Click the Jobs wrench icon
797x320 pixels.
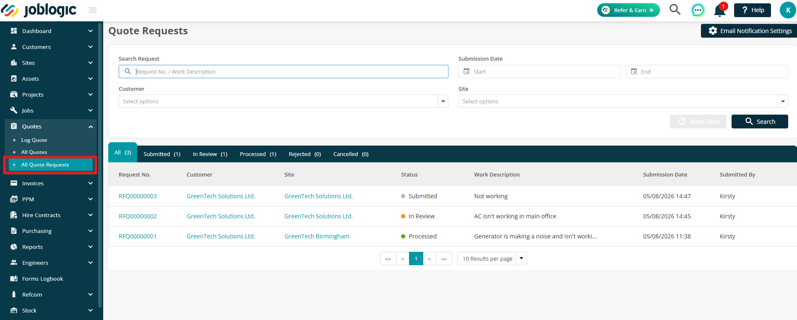pos(14,110)
